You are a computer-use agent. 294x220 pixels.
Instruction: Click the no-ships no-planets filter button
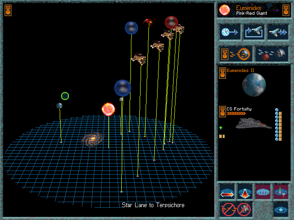point(236,209)
